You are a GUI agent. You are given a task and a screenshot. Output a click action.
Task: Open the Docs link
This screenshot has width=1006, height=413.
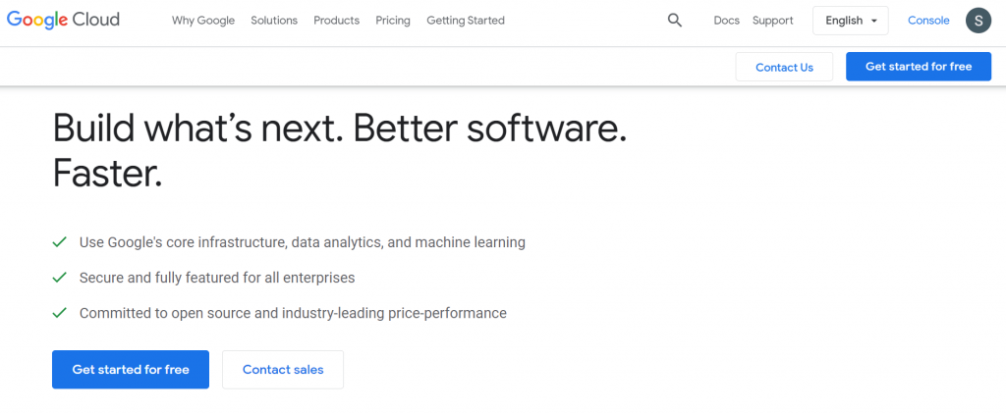(x=726, y=21)
